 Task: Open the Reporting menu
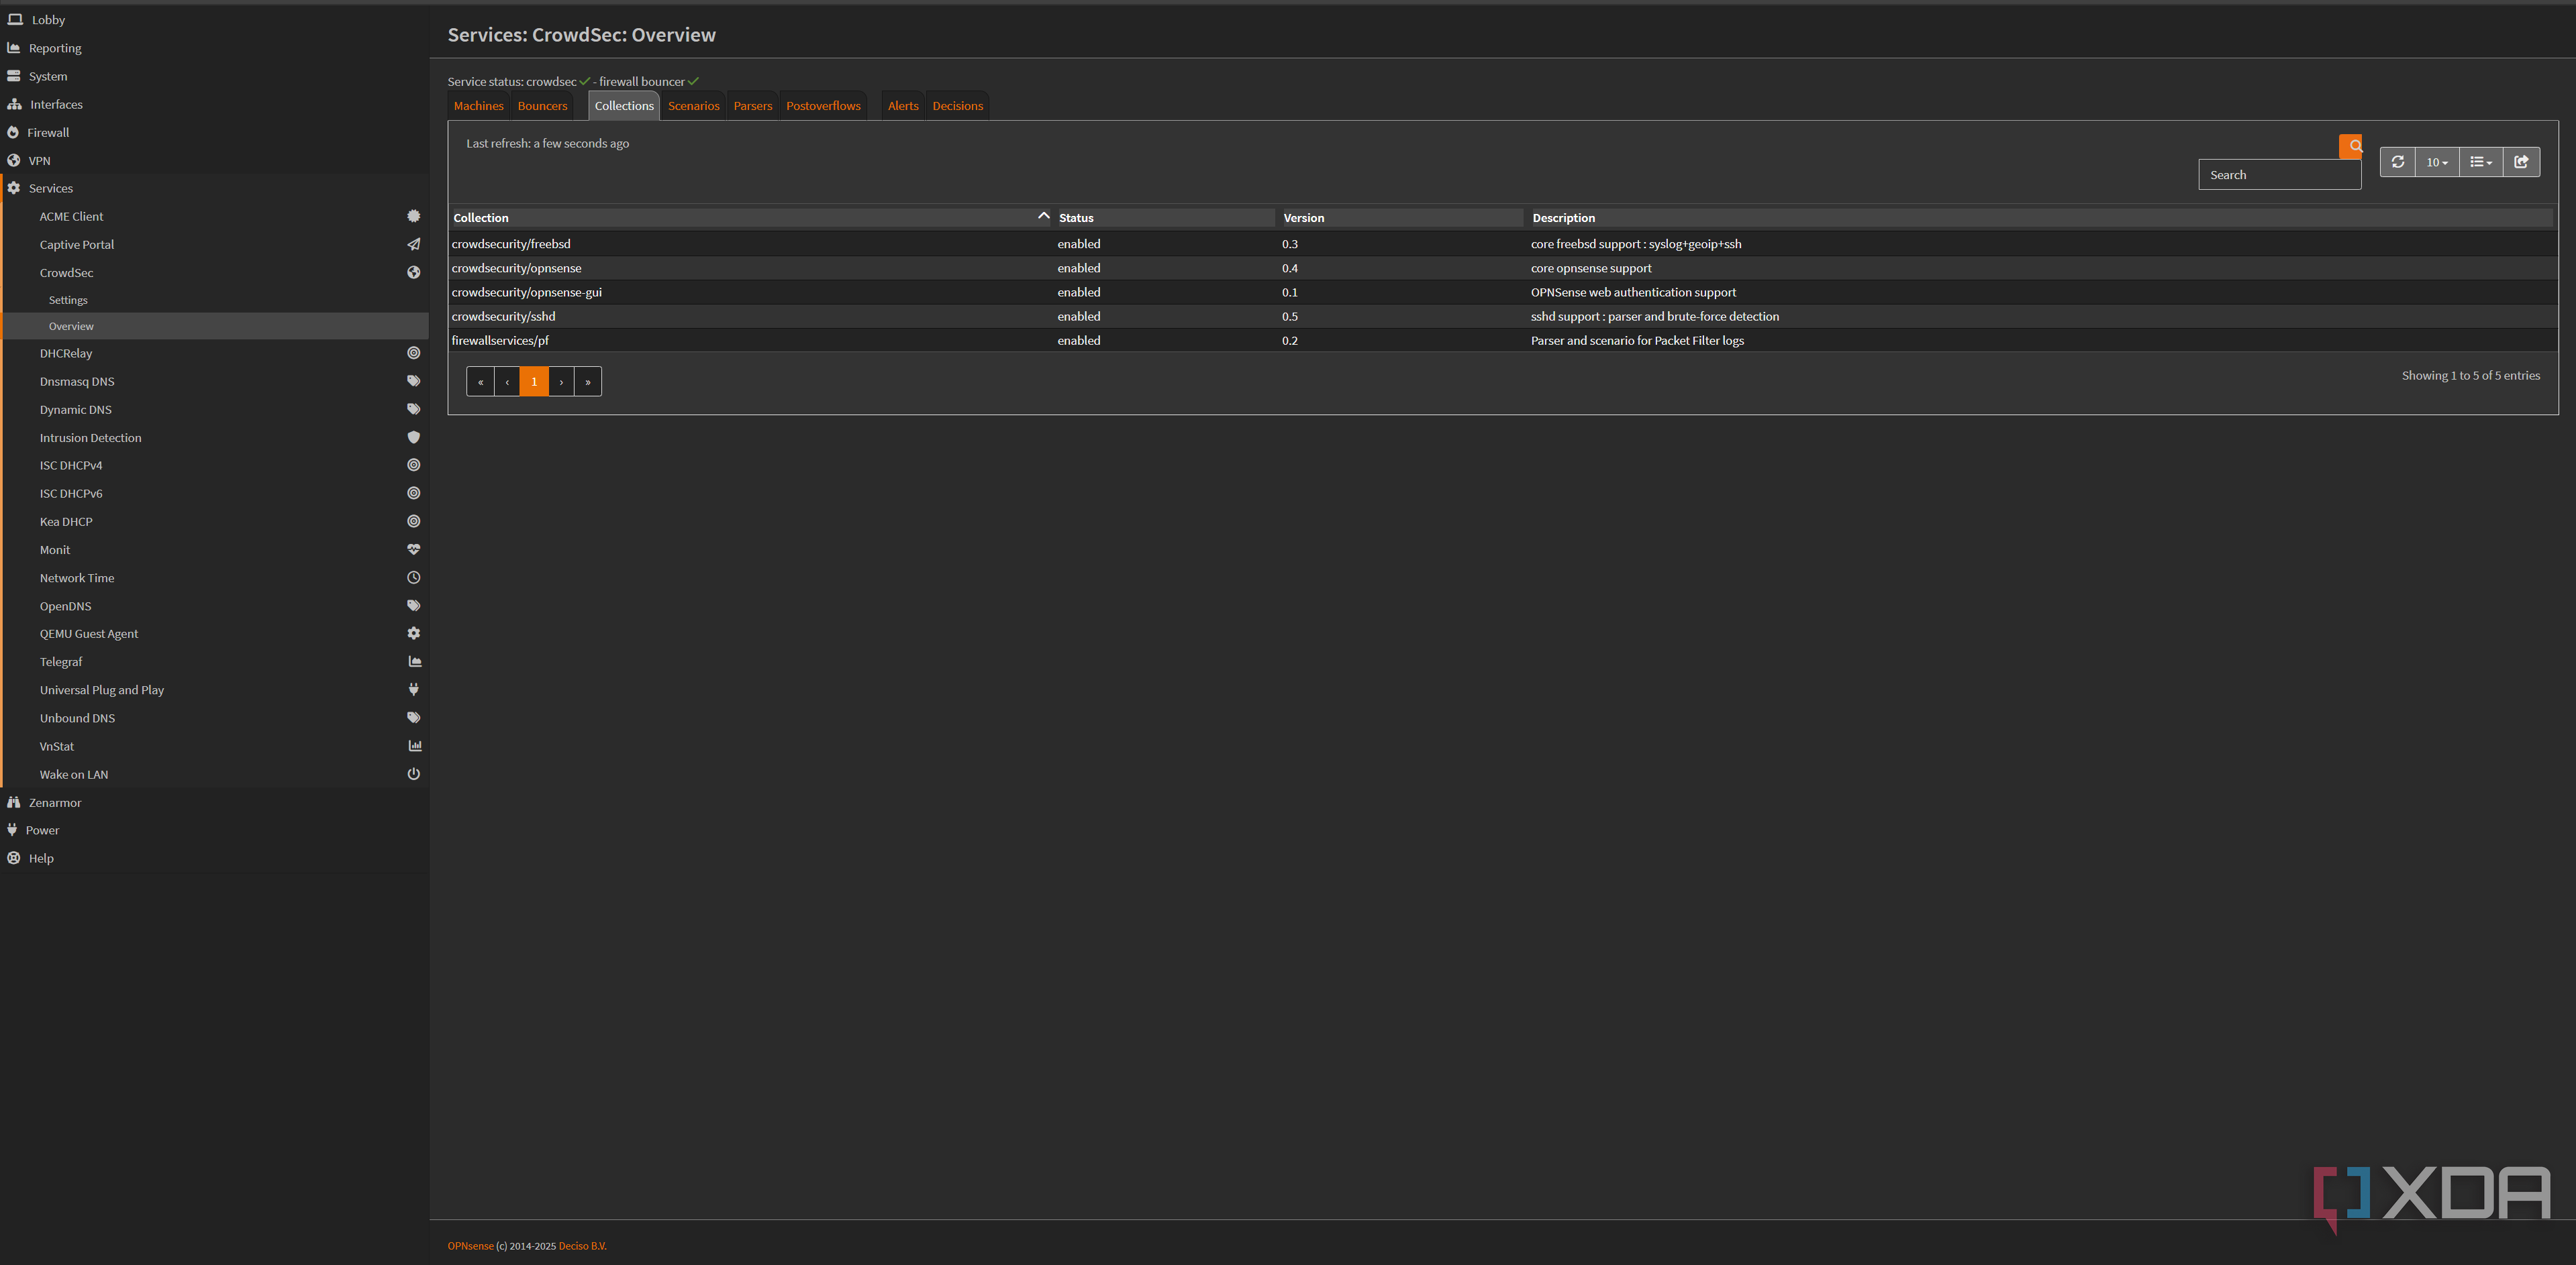[214, 48]
